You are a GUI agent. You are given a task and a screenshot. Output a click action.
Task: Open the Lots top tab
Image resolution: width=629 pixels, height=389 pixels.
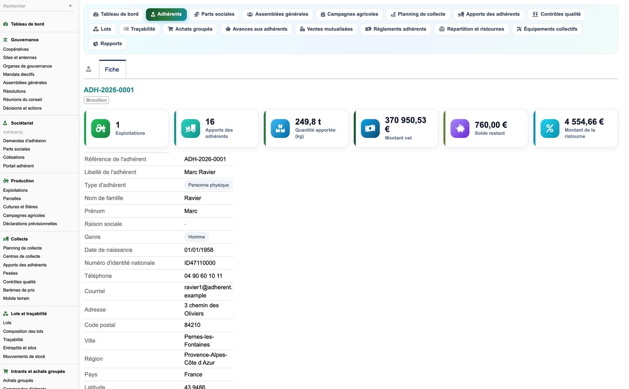coord(102,29)
